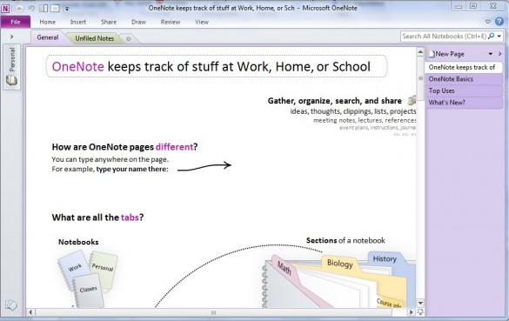Click the horizontal scrollbar left arrow
The image size is (509, 321).
[x=30, y=312]
